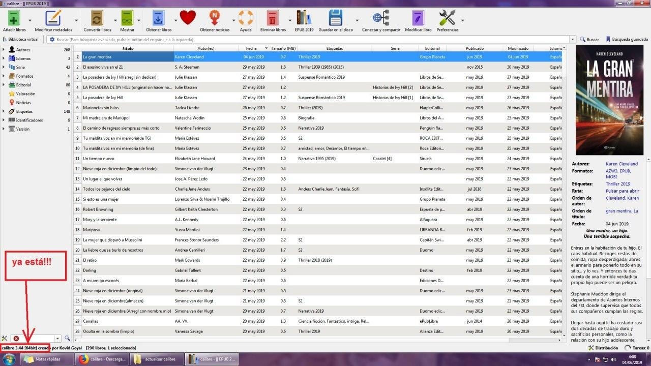This screenshot has width=651, height=366.
Task: Switch to Firefox in the taskbar
Action: tap(101, 359)
